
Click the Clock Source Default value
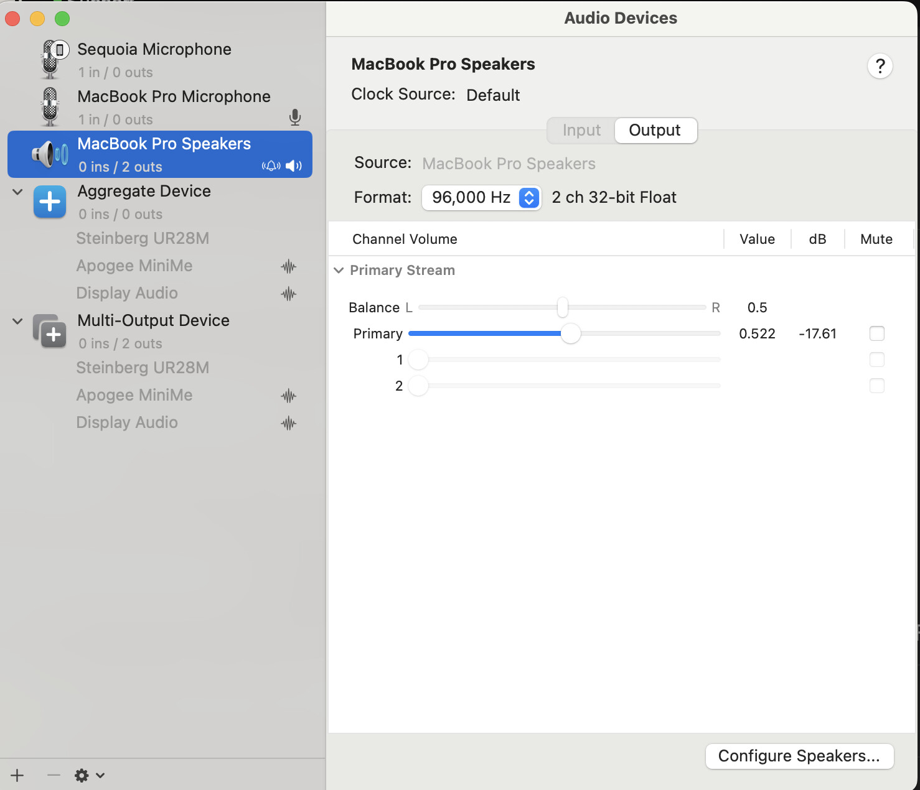click(493, 95)
